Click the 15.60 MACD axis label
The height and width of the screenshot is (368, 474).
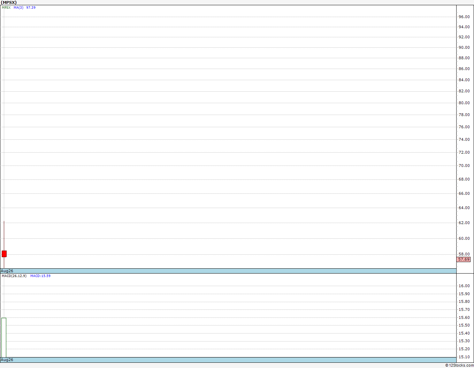coord(464,317)
